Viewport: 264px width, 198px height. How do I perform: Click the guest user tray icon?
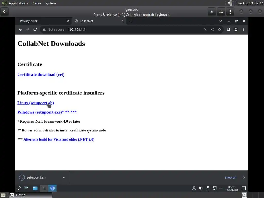click(x=194, y=188)
